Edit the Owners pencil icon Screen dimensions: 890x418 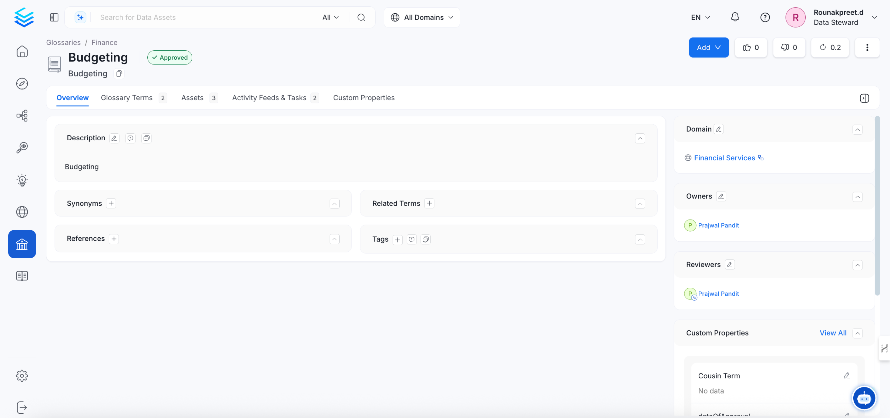click(x=721, y=196)
